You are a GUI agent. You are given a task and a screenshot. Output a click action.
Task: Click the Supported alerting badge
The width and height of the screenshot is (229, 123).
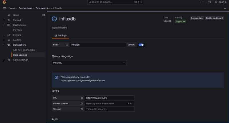[181, 21]
